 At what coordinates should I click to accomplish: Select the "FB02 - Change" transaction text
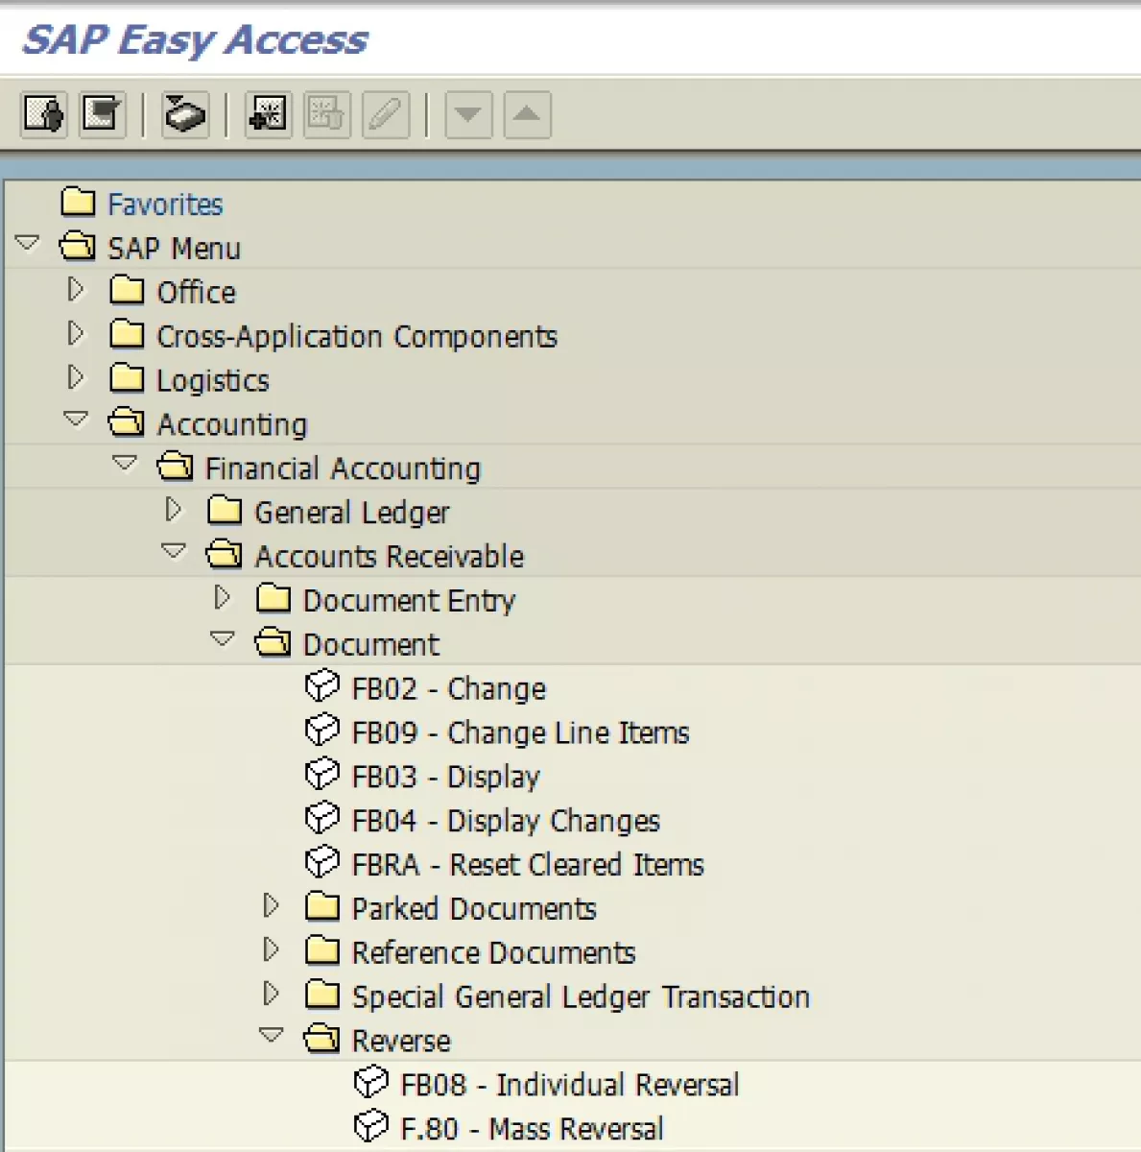(449, 689)
